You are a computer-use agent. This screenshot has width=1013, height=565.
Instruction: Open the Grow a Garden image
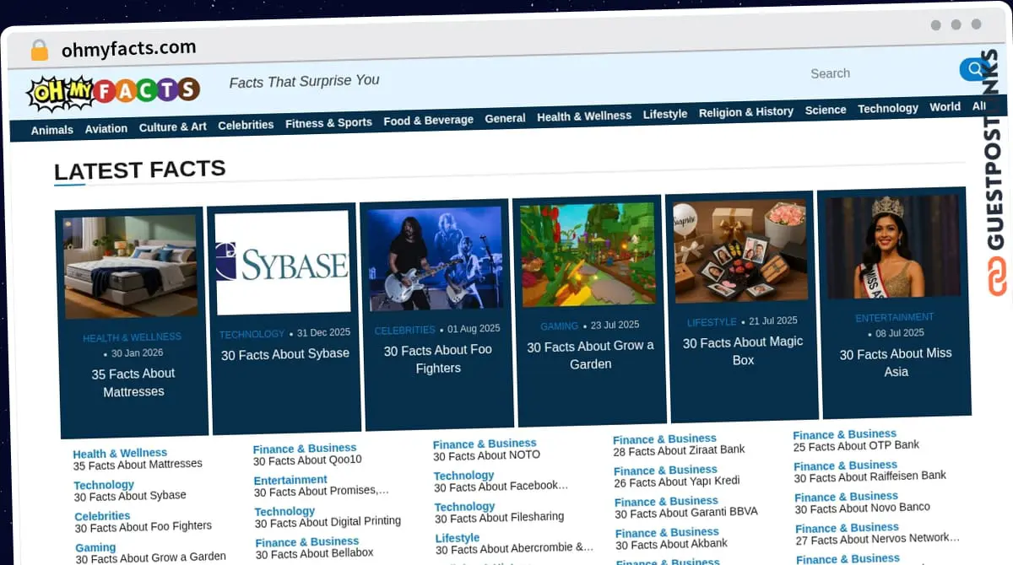click(588, 254)
